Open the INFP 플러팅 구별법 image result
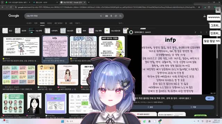 112,46
